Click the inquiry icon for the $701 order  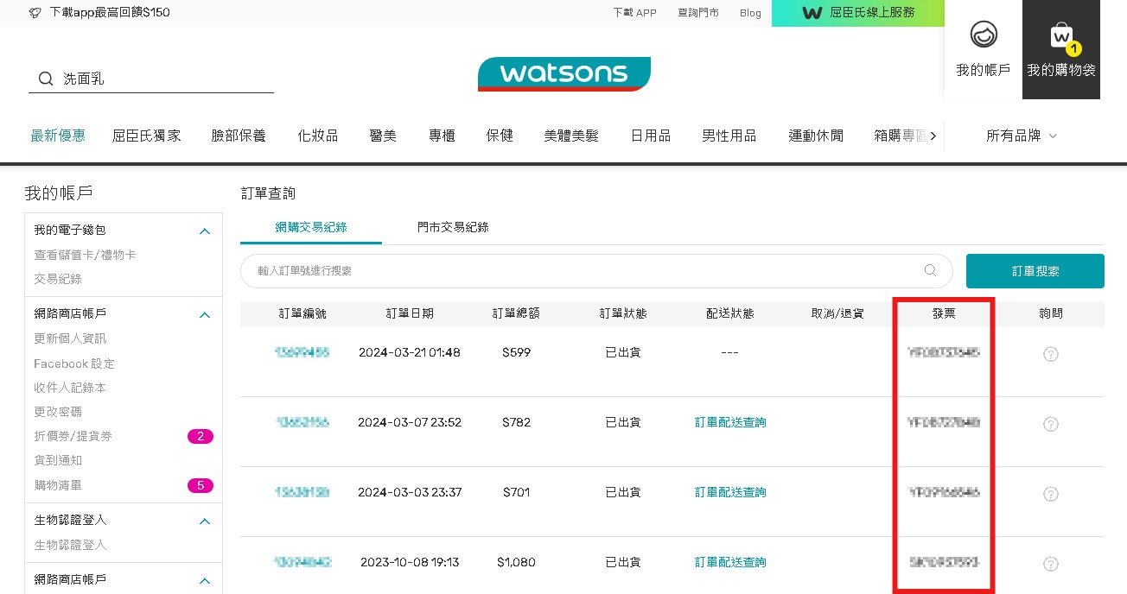point(1050,494)
